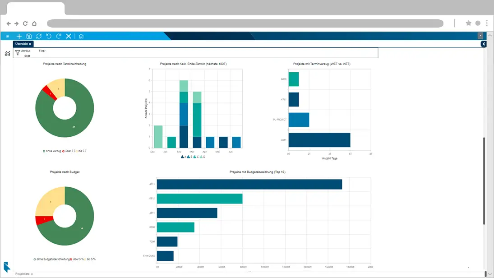Undo the last action
Image resolution: width=494 pixels, height=278 pixels.
pos(49,36)
